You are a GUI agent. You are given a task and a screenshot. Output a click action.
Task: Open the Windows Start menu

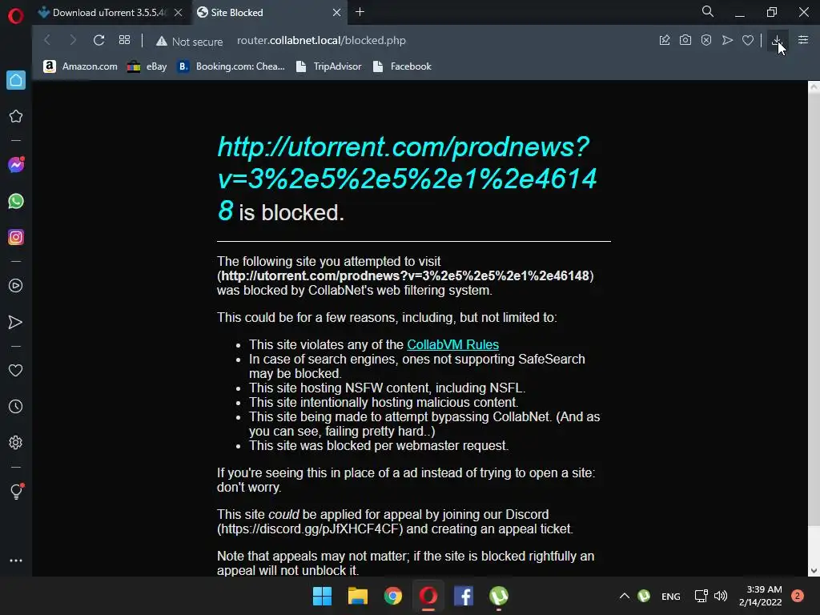[x=322, y=596]
